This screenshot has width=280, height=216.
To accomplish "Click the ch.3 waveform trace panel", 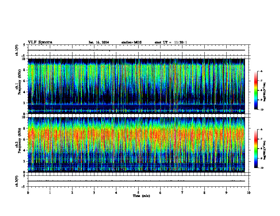I will (x=138, y=181).
